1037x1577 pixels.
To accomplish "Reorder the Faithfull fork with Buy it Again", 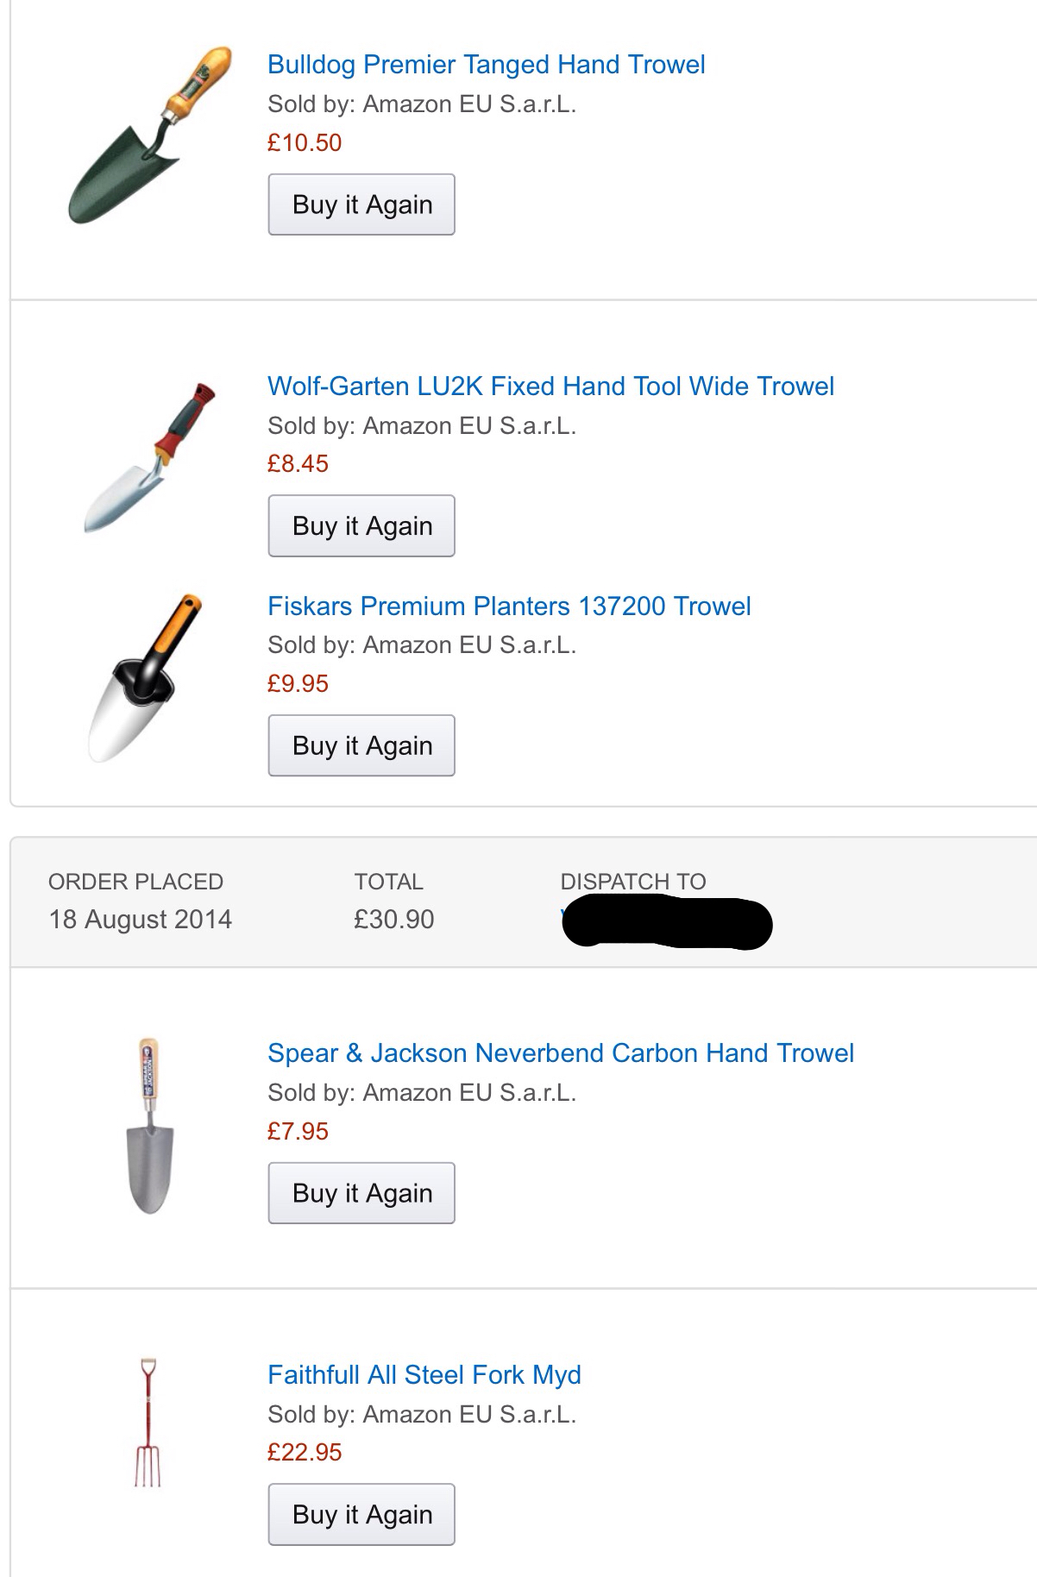I will click(x=361, y=1514).
